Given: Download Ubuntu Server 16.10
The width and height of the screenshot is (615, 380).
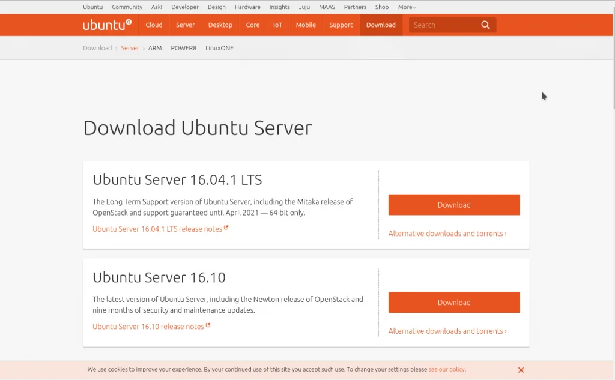Looking at the screenshot, I should coord(454,303).
